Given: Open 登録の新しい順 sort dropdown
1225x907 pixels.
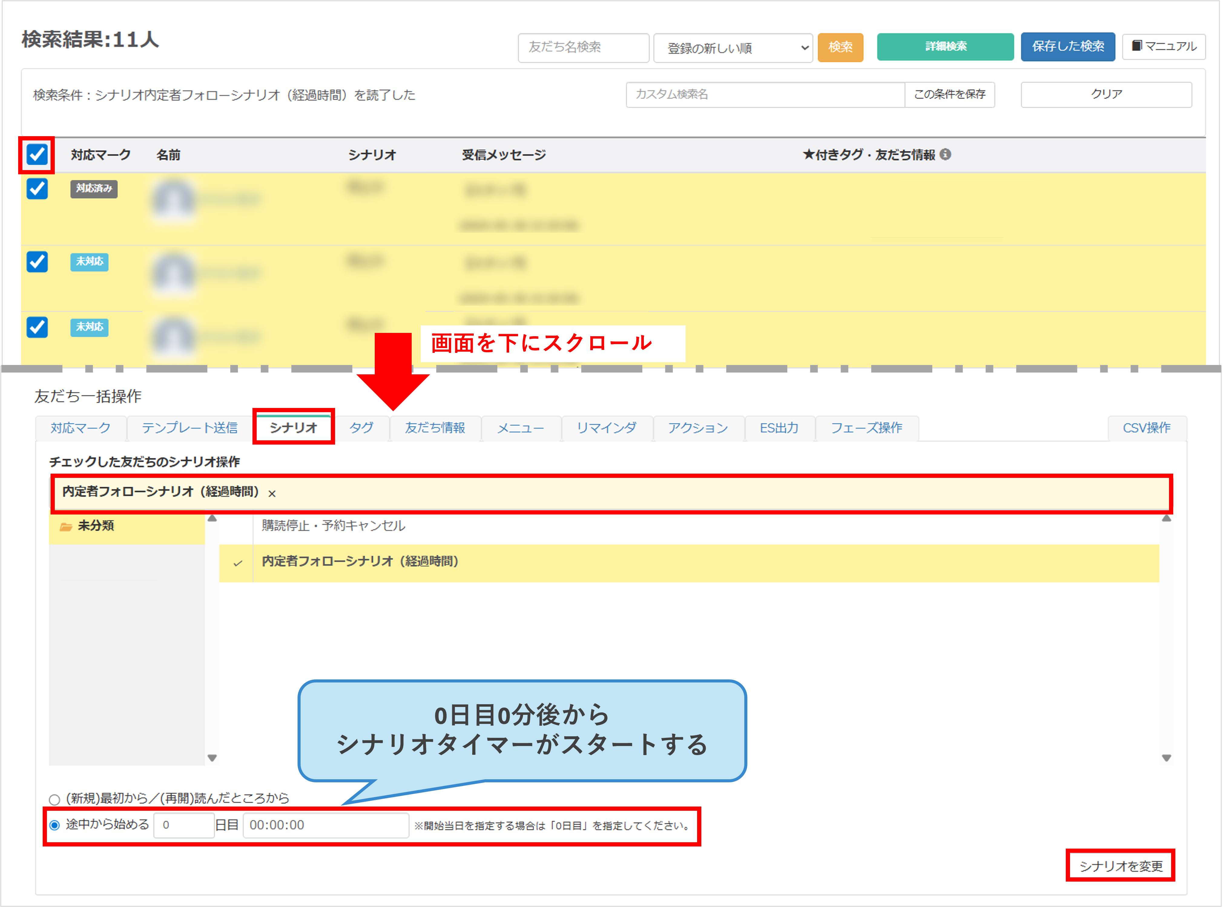Looking at the screenshot, I should coord(733,48).
